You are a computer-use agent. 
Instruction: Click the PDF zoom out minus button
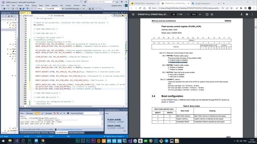click(188, 14)
